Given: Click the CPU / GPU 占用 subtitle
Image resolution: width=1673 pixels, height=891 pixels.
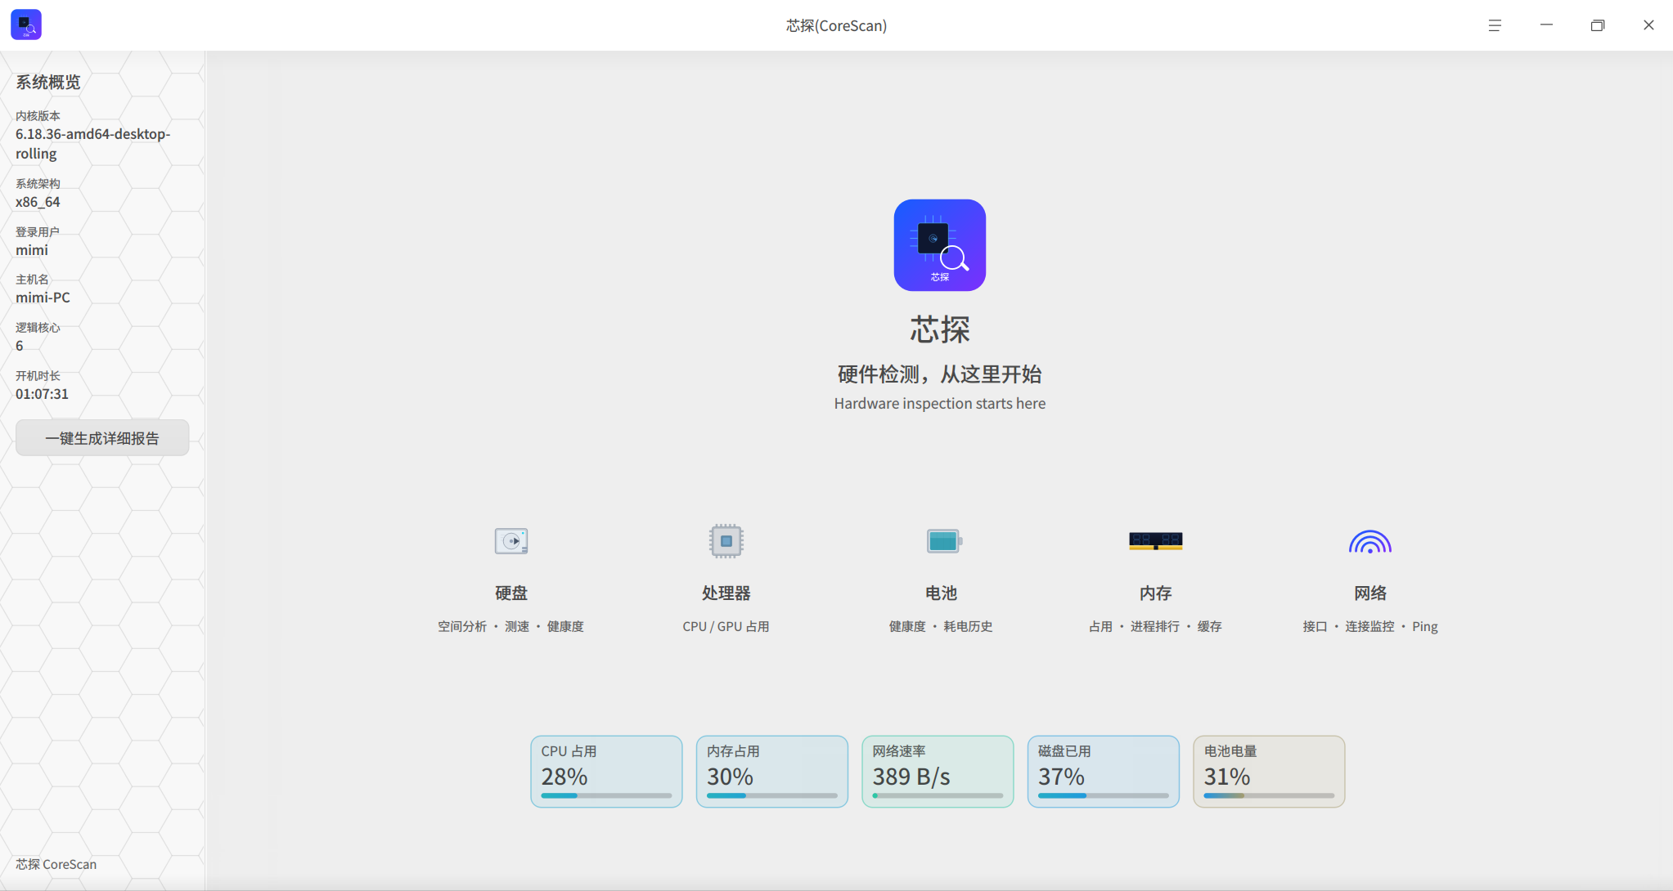Looking at the screenshot, I should (726, 626).
